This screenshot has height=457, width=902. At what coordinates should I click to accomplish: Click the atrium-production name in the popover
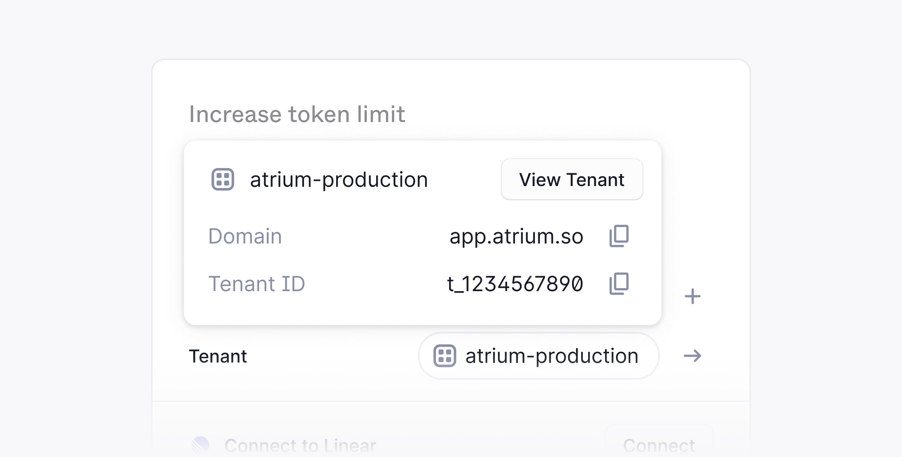click(x=339, y=180)
